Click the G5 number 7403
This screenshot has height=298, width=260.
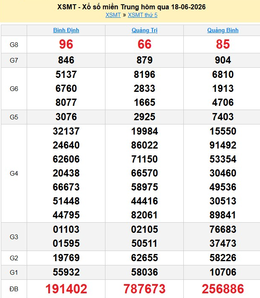(223, 117)
